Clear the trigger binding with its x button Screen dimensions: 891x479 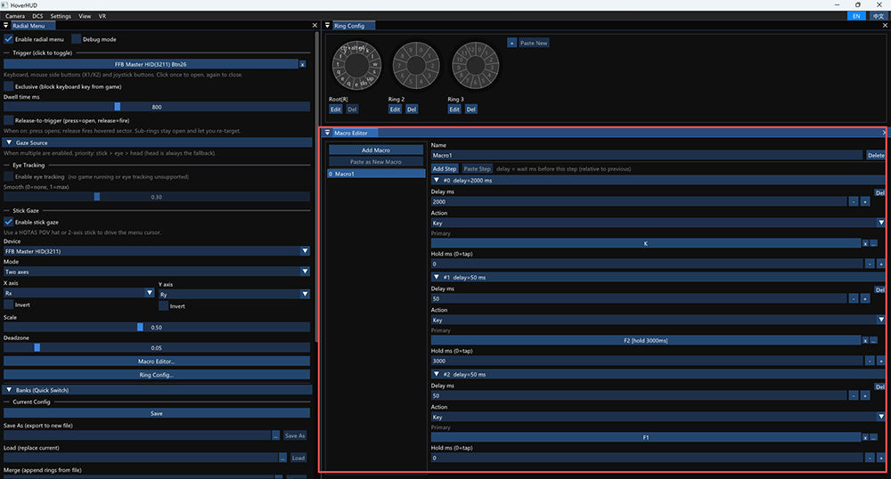(x=302, y=65)
